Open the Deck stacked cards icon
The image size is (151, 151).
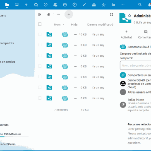tap(94, 5)
